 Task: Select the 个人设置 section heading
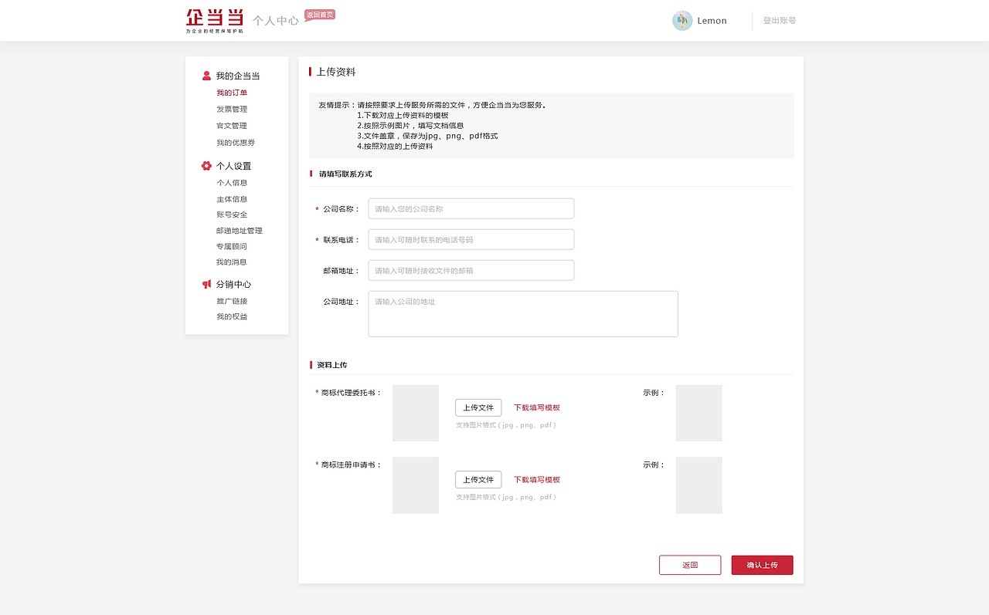[233, 166]
